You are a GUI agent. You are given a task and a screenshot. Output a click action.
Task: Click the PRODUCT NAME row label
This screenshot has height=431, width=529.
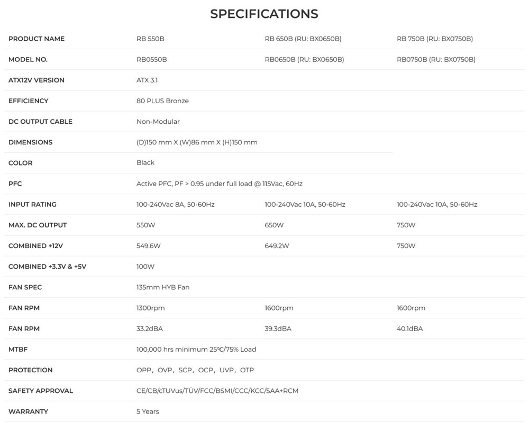(37, 39)
